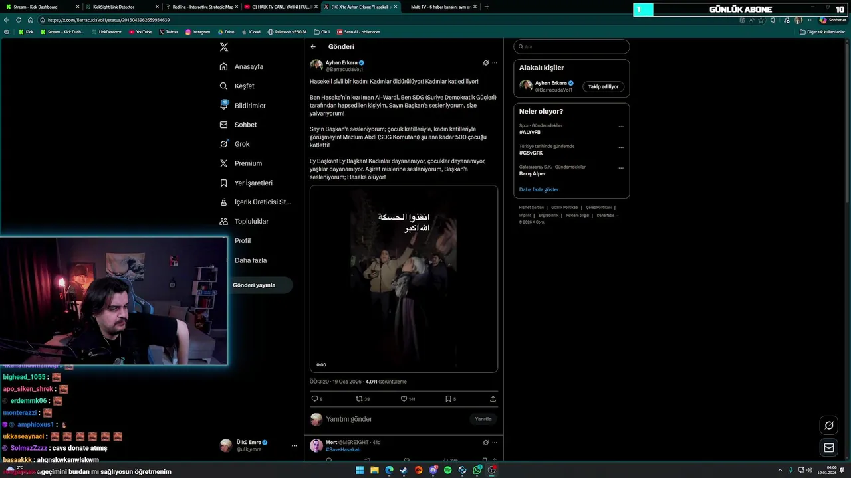Open Spotify from taskbar
851x478 pixels.
click(x=447, y=470)
